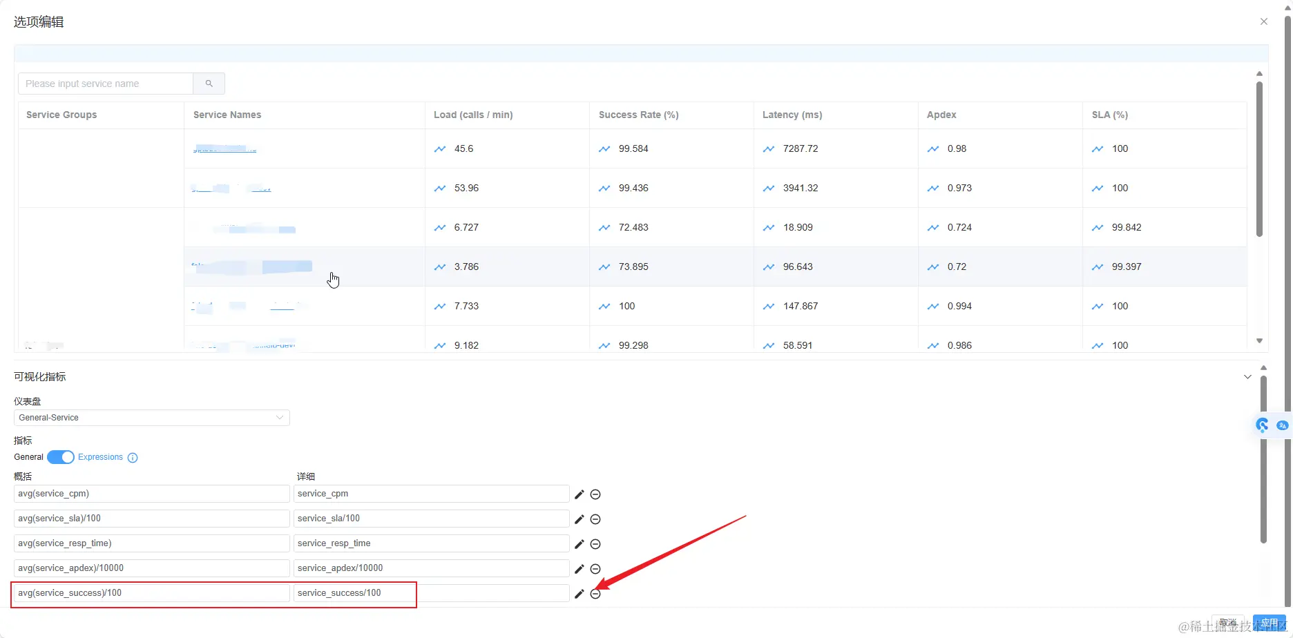Open trend chart icon for Load 3.786

[440, 267]
